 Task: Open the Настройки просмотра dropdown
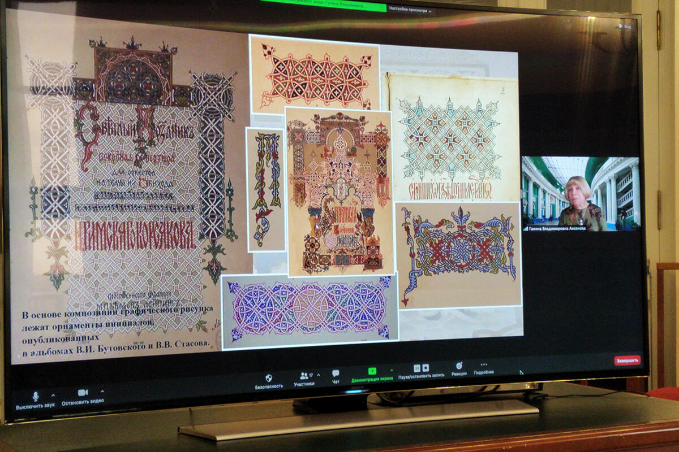coord(410,10)
